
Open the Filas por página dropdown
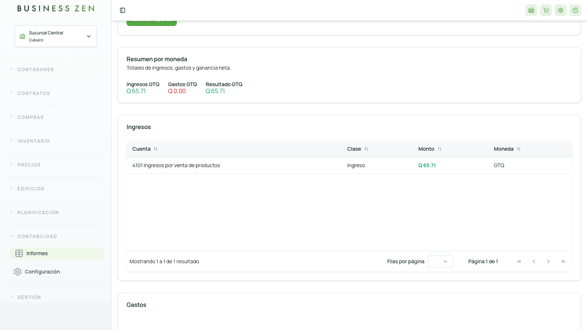pyautogui.click(x=440, y=261)
